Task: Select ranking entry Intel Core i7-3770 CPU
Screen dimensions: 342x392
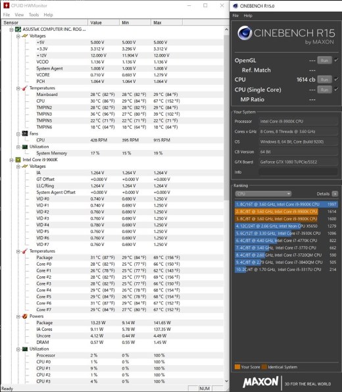Action: [x=286, y=248]
